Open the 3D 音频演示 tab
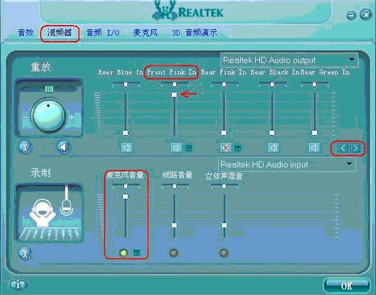The width and height of the screenshot is (376, 295). 194,32
